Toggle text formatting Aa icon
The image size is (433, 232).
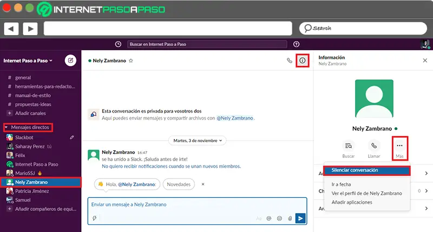tap(259, 218)
